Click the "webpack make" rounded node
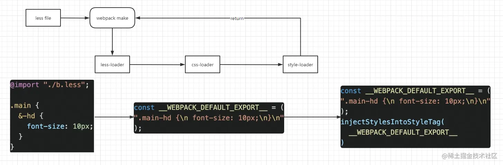 click(112, 18)
